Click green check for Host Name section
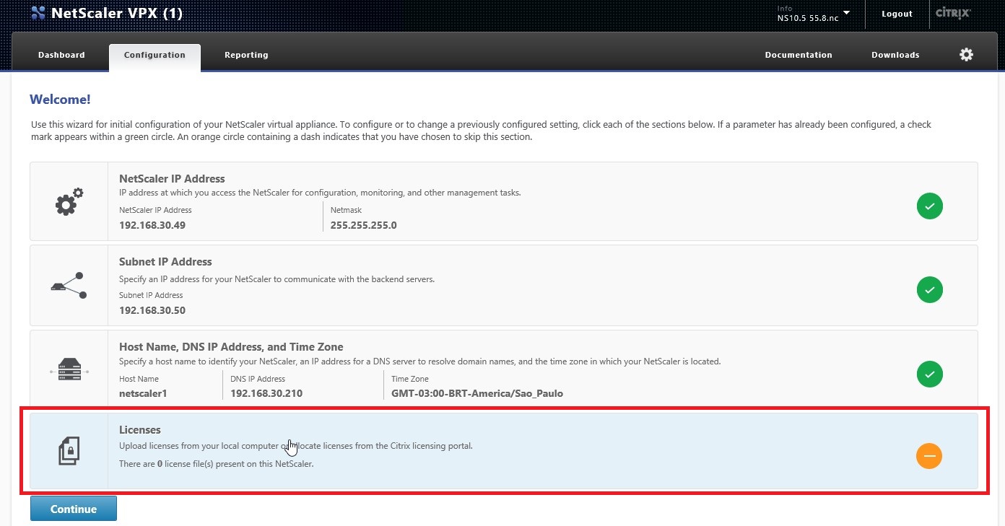The height and width of the screenshot is (526, 1005). click(929, 374)
